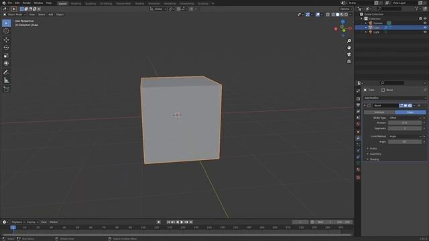Select the Scale tool

6,56
